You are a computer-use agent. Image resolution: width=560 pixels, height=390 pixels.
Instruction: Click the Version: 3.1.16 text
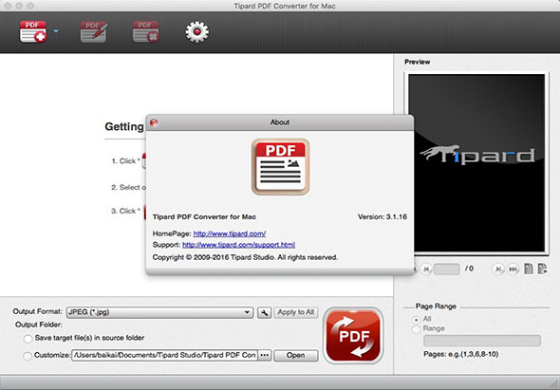pos(383,216)
